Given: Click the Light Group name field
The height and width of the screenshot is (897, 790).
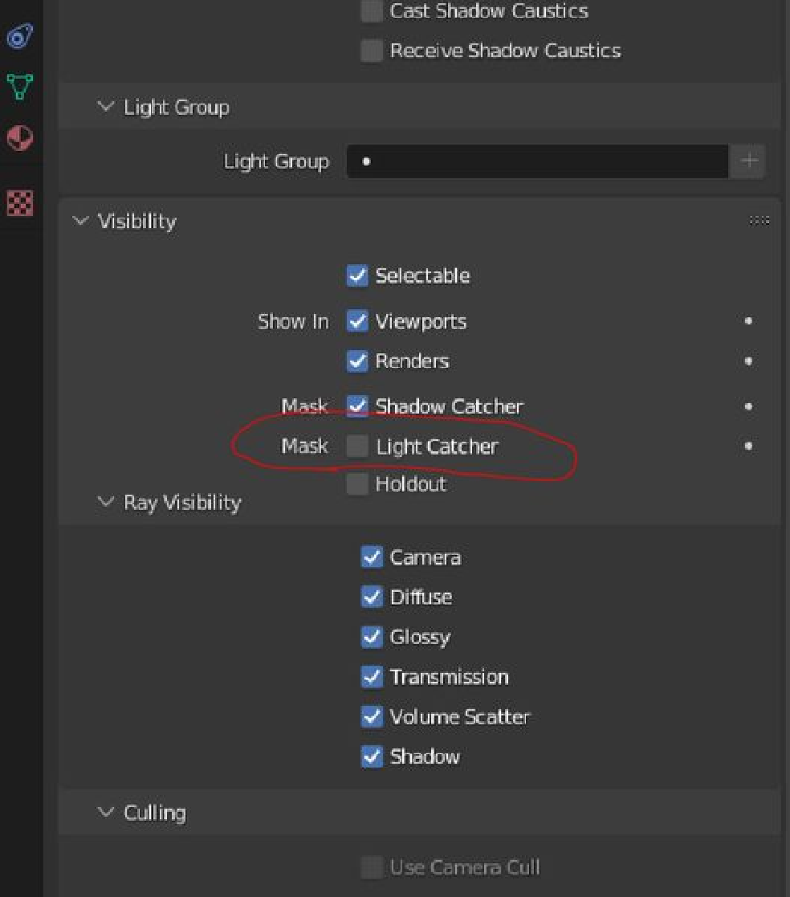Looking at the screenshot, I should (538, 161).
